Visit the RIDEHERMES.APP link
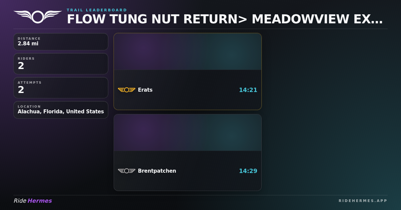 pos(363,201)
